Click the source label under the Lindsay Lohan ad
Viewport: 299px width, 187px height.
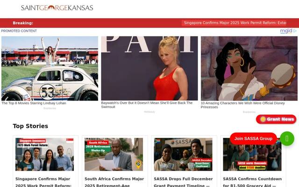[50, 108]
